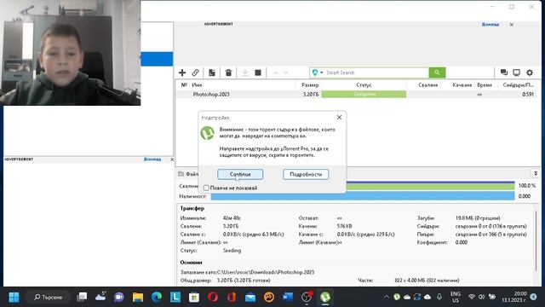Open Microsoft Edge from the taskbar

tap(157, 297)
